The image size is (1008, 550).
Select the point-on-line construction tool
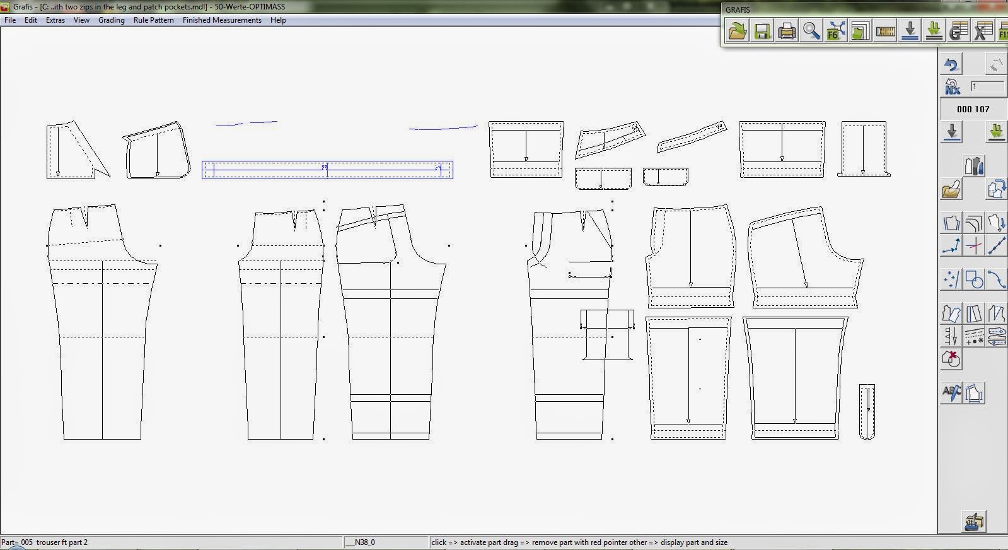pyautogui.click(x=951, y=245)
